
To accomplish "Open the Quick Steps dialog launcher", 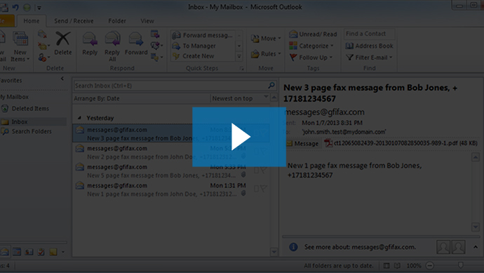I will [242, 69].
